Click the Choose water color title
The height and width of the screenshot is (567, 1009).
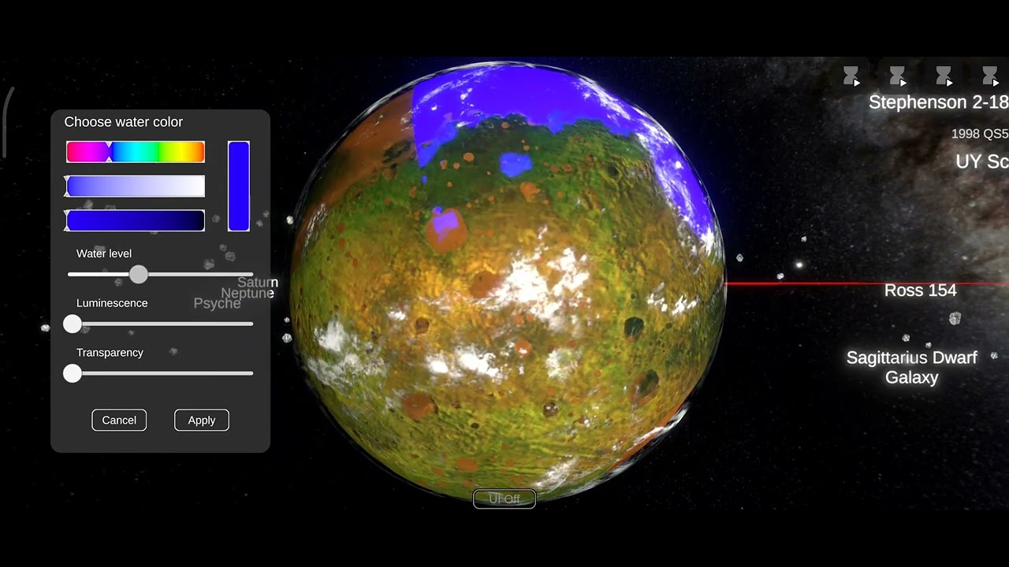coord(123,122)
